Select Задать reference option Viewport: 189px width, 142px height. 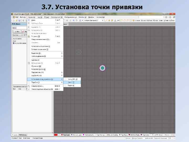click(x=72, y=85)
